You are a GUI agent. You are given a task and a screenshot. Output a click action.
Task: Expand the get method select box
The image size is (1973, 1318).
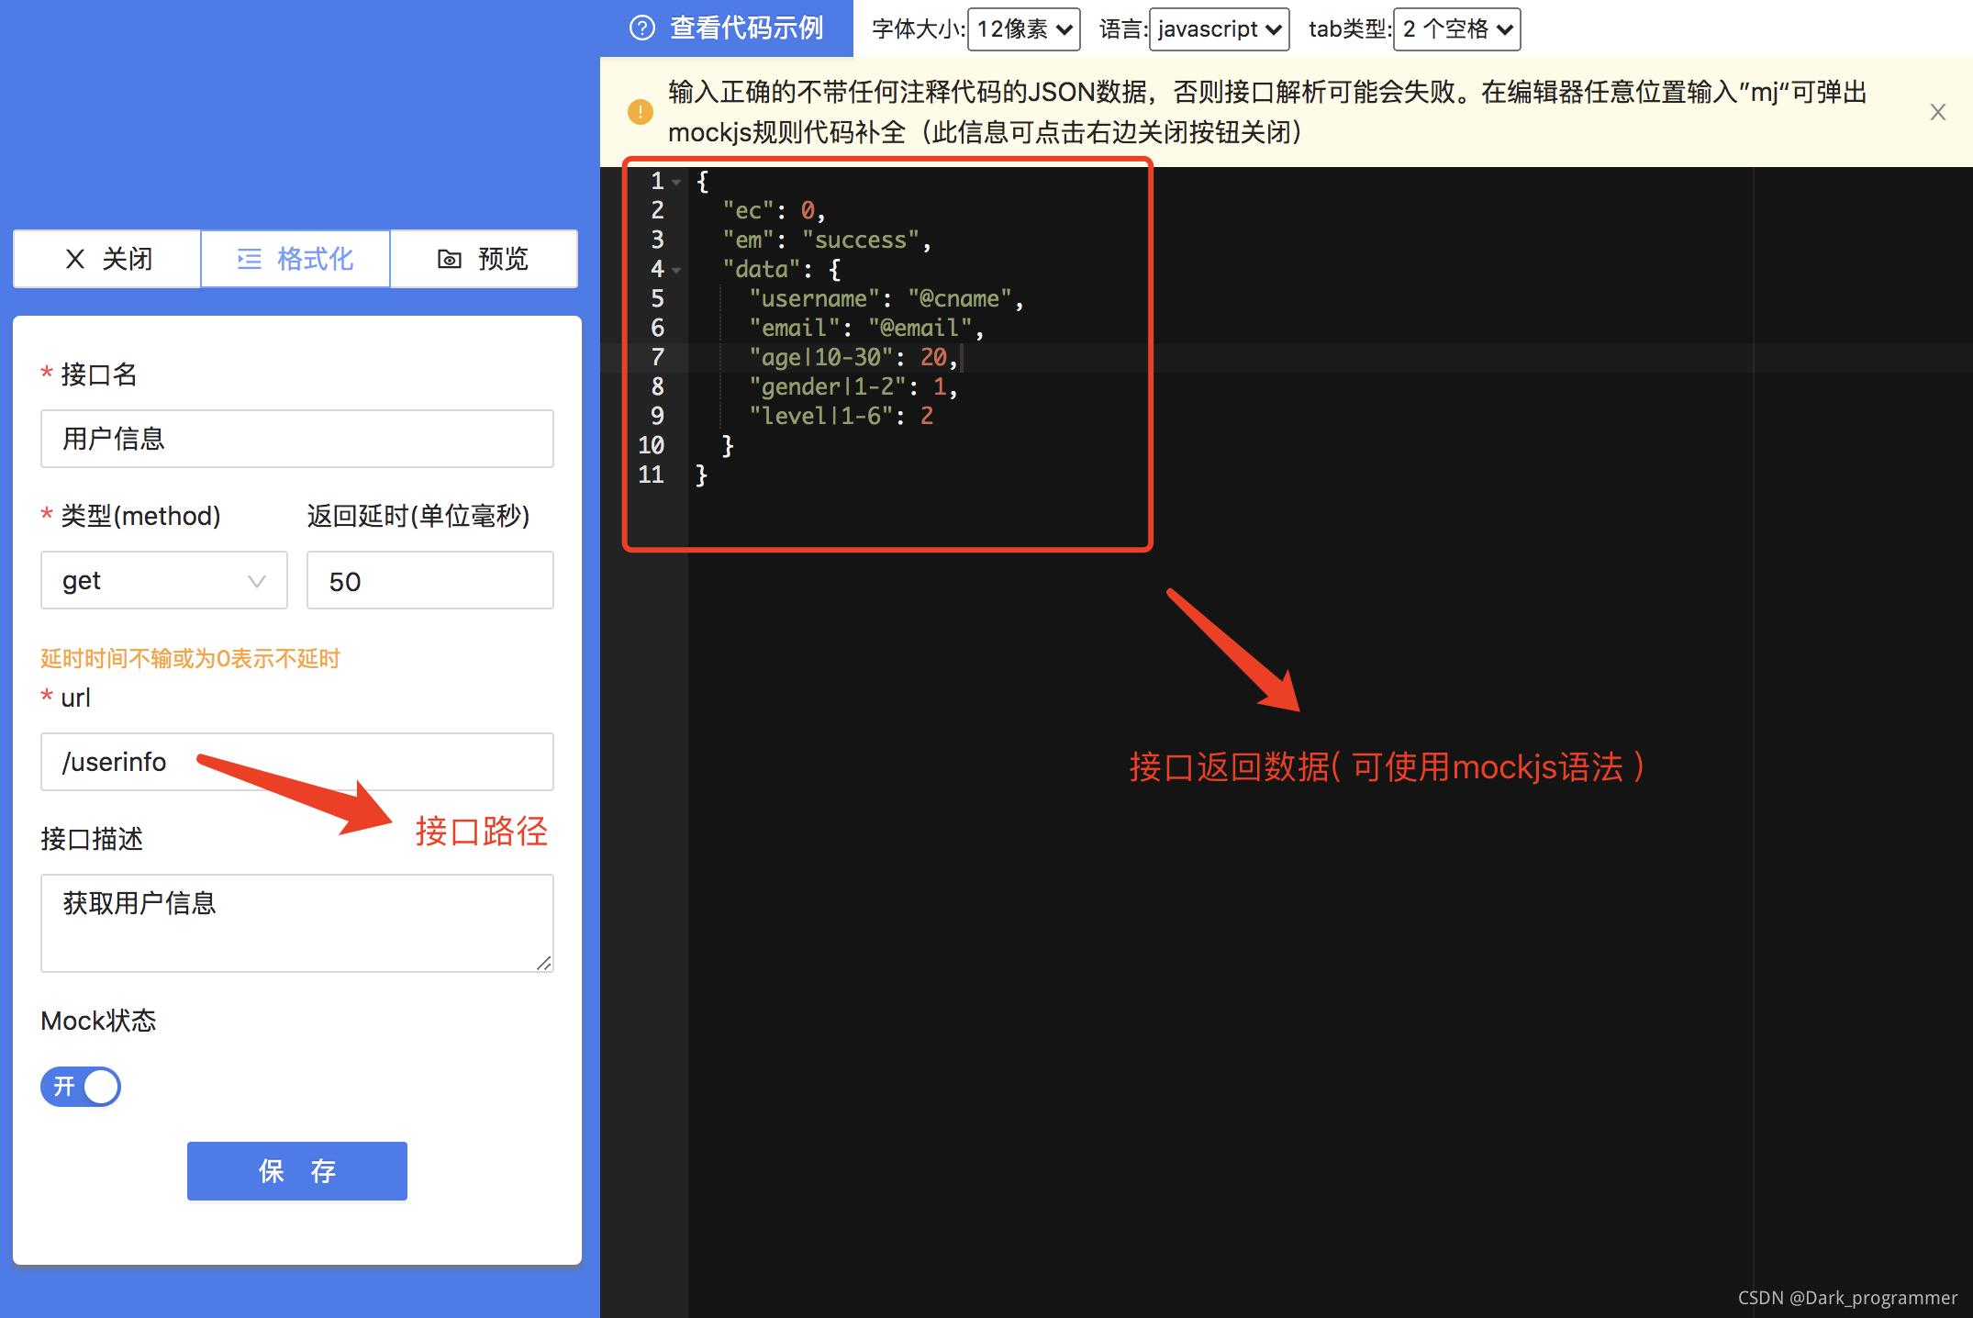pyautogui.click(x=164, y=581)
